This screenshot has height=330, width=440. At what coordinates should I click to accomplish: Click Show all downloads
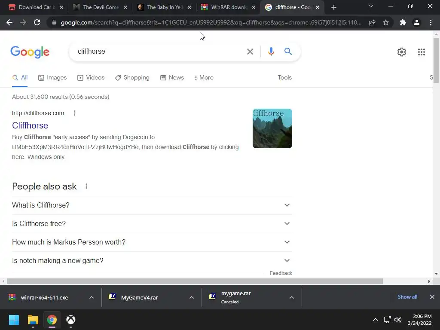[x=407, y=297]
